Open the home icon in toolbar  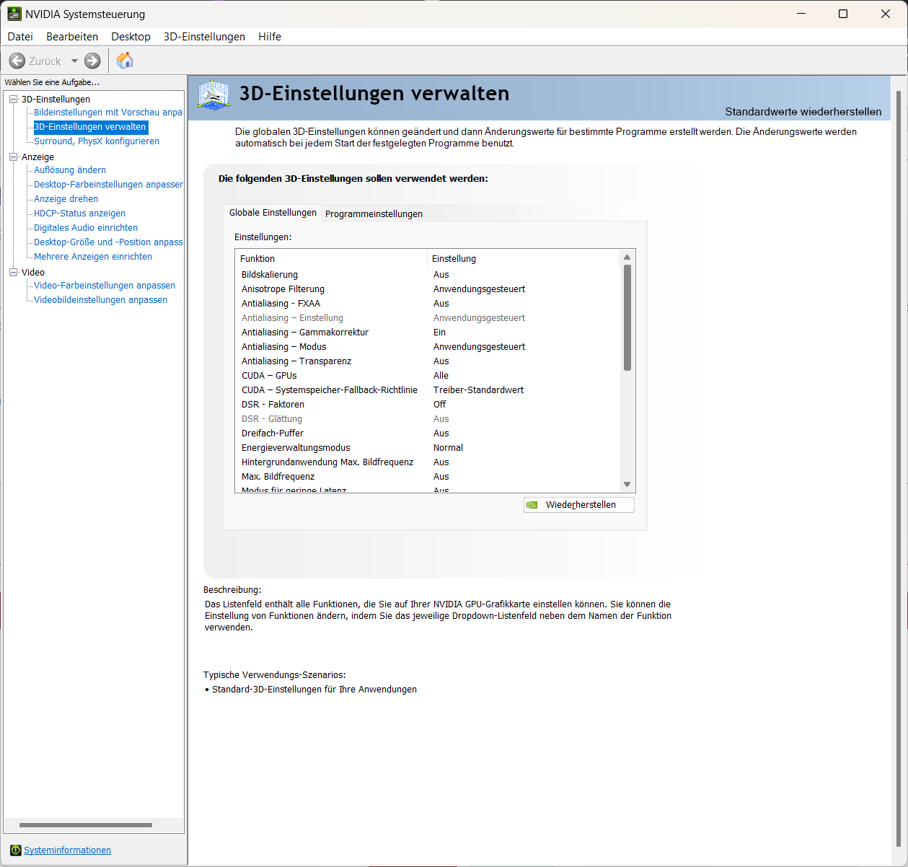125,61
